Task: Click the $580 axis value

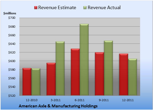Action: [12, 70]
